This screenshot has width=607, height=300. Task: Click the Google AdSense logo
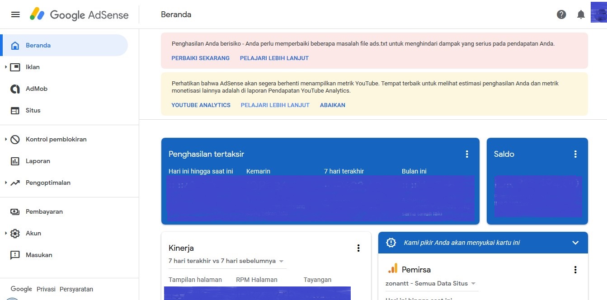click(80, 14)
